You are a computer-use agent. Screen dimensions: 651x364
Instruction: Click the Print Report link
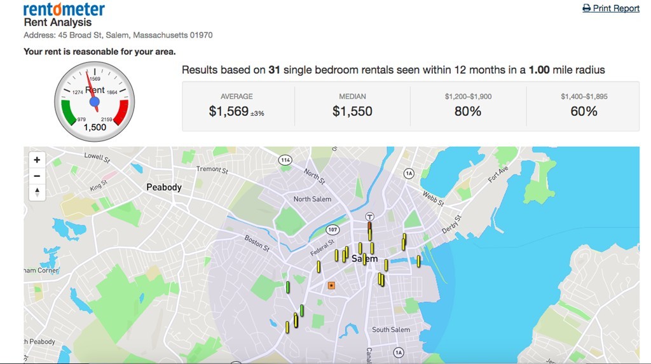pos(611,8)
